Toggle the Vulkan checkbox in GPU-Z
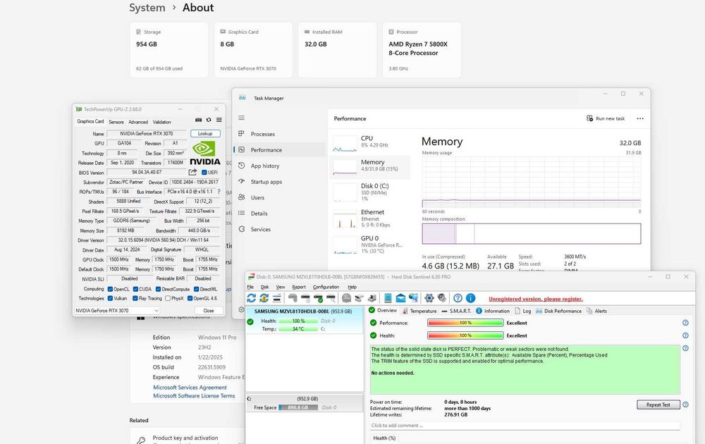705x444 pixels. pyautogui.click(x=110, y=298)
